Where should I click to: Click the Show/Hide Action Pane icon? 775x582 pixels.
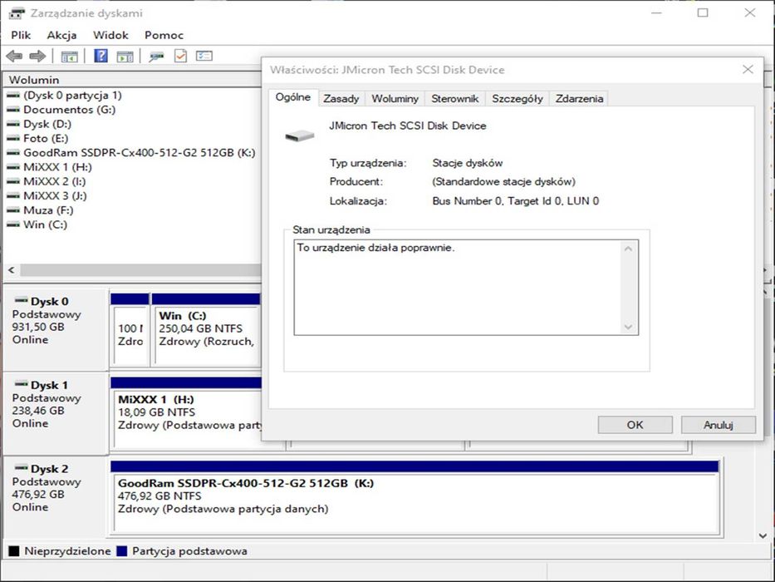(125, 57)
